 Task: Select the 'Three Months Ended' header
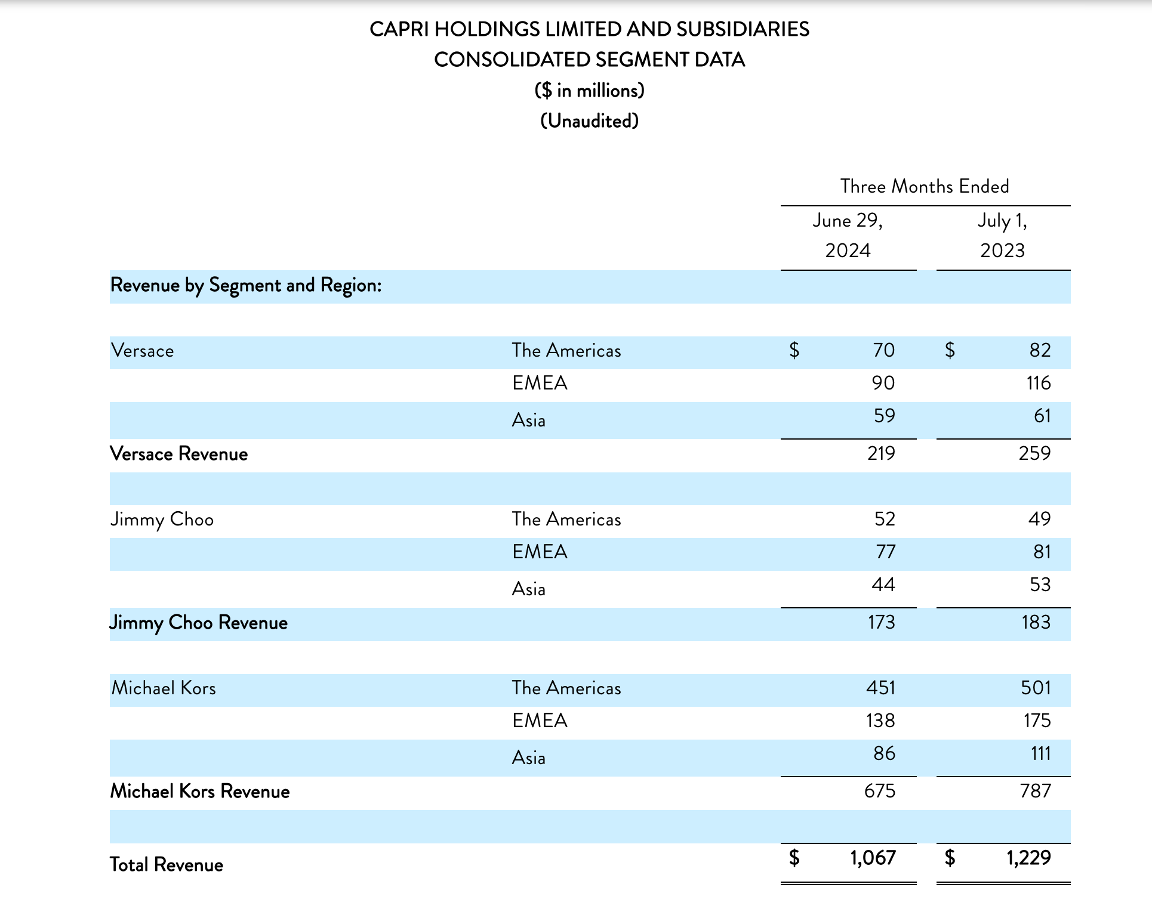click(925, 186)
